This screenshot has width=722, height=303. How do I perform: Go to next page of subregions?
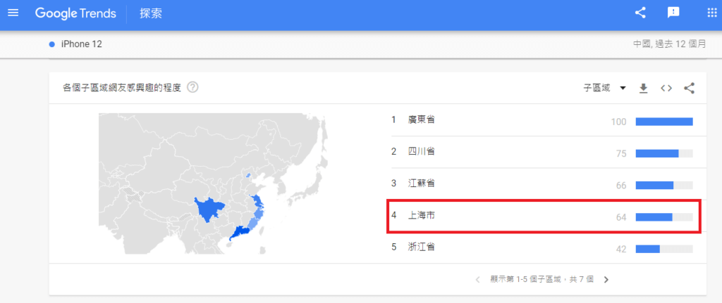(606, 280)
